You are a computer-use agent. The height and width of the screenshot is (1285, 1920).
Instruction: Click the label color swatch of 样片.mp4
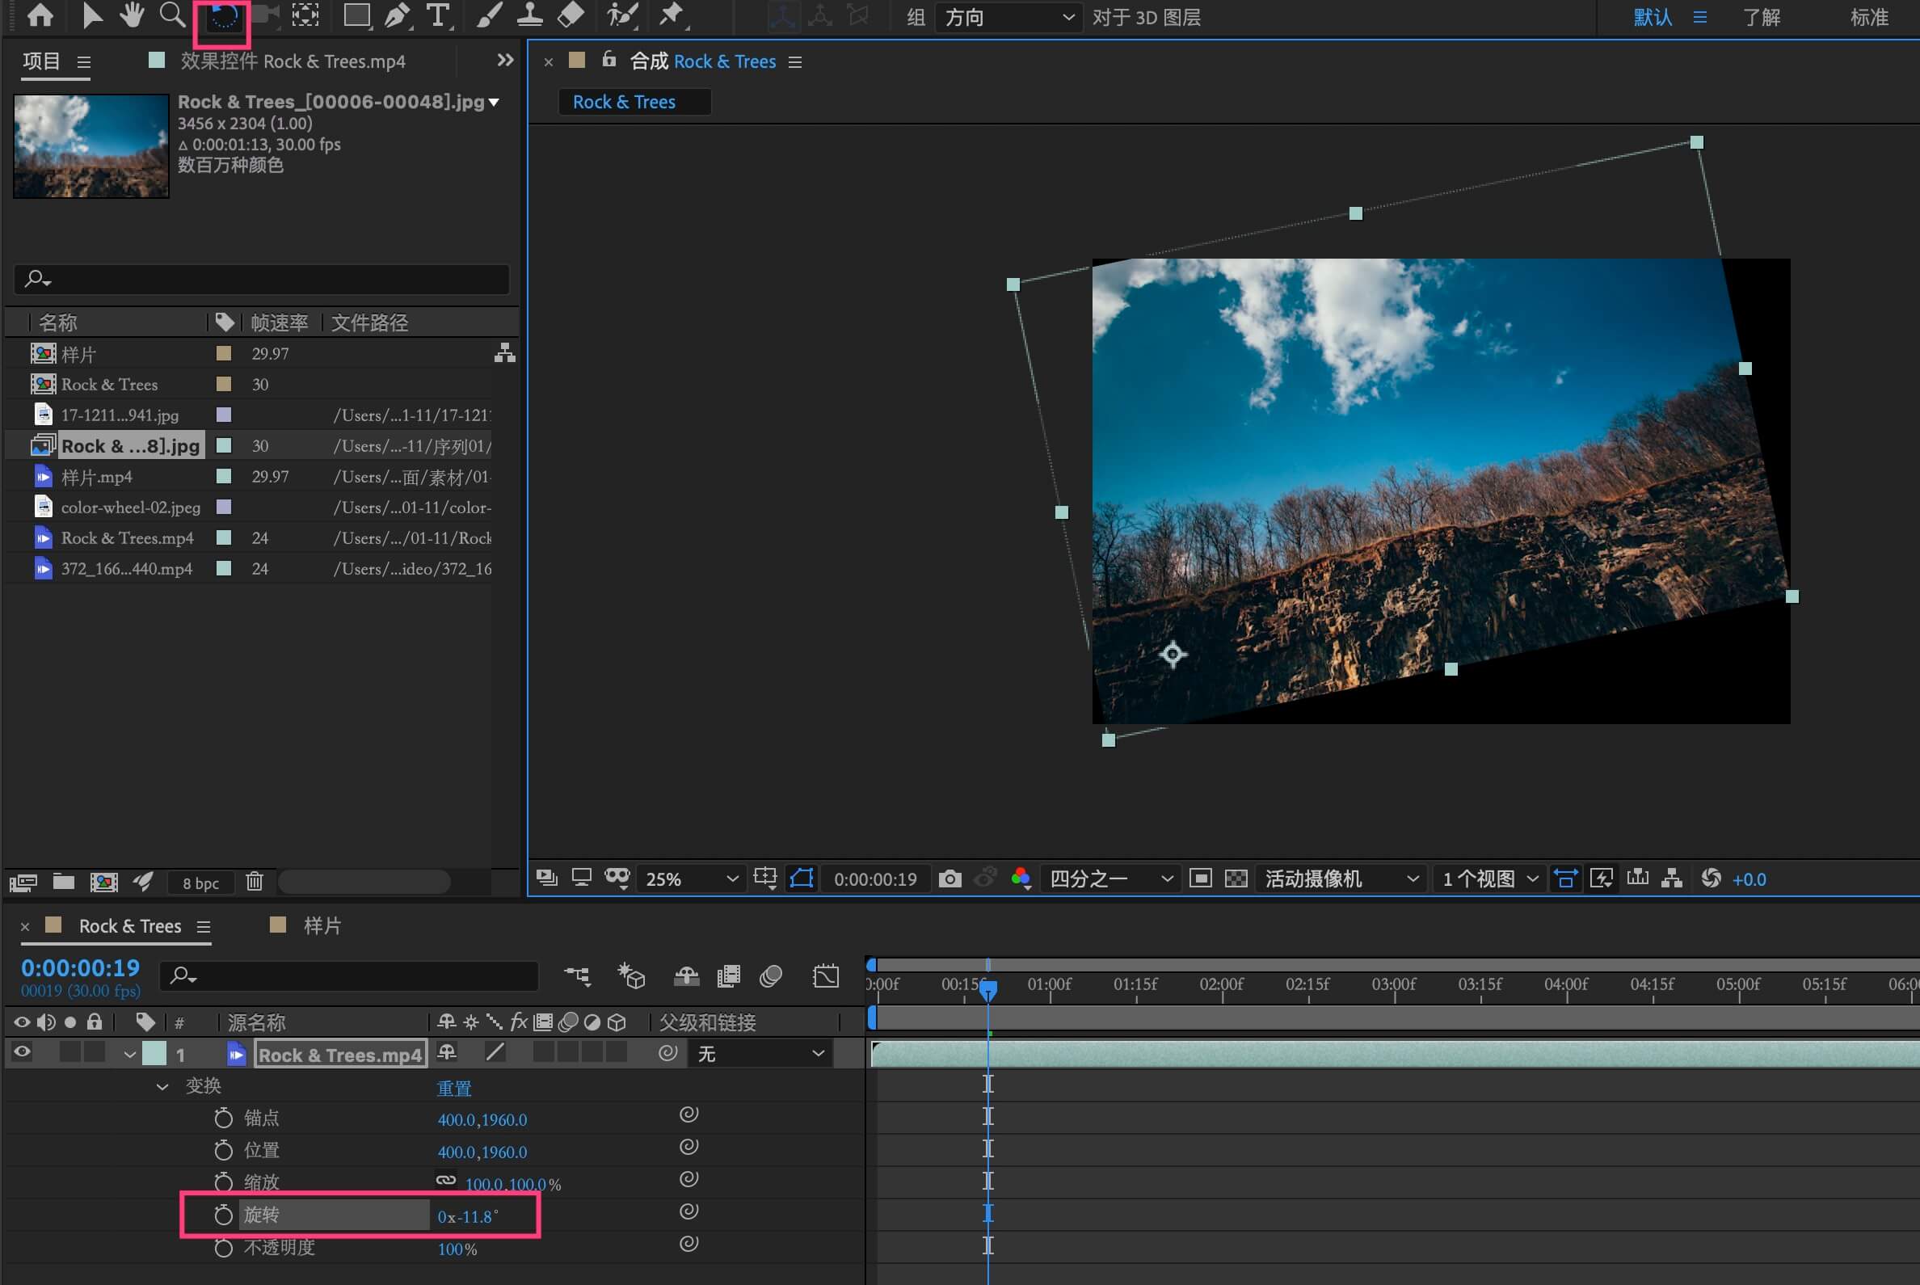[x=223, y=476]
